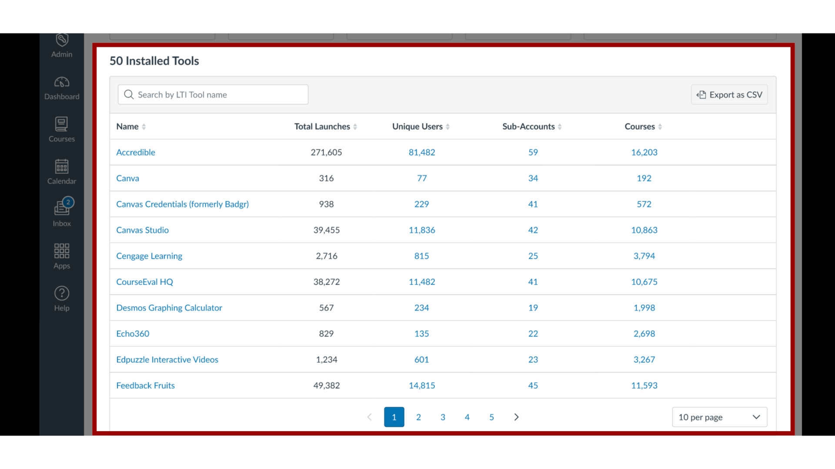Viewport: 835px width, 469px height.
Task: Navigate to page 2 of results
Action: 418,417
